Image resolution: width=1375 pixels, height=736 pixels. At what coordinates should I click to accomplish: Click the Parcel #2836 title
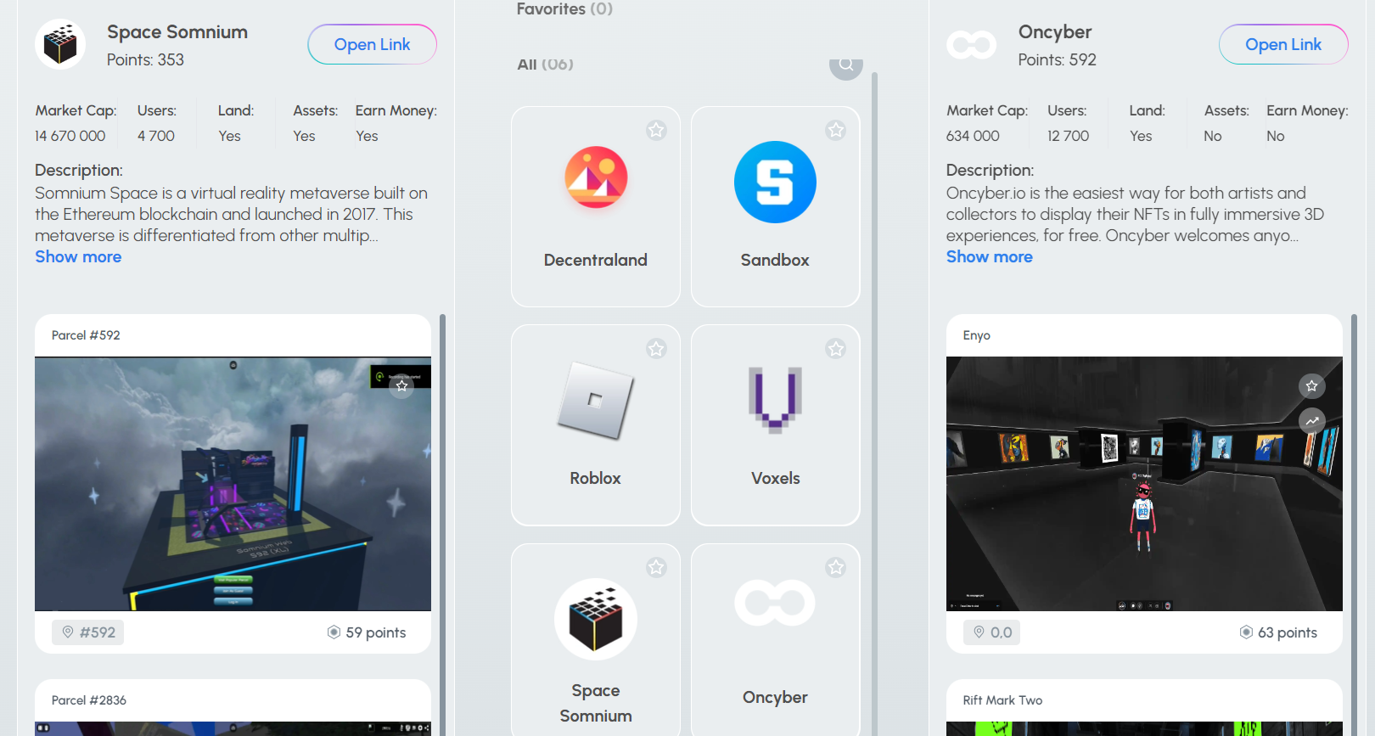pos(89,700)
